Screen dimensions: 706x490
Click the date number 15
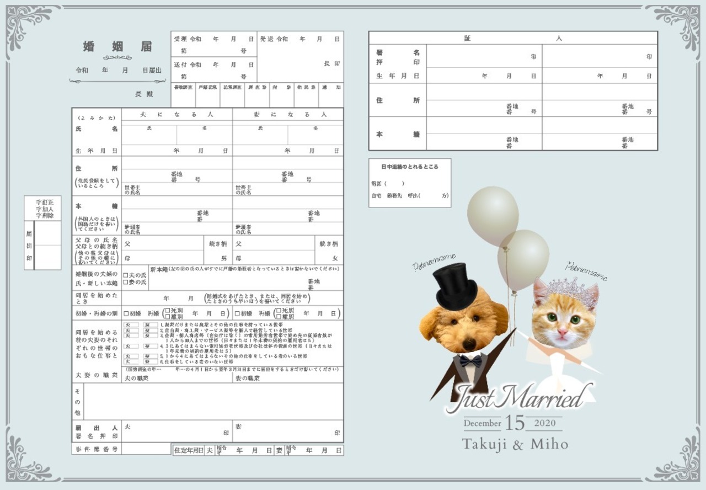pos(515,423)
